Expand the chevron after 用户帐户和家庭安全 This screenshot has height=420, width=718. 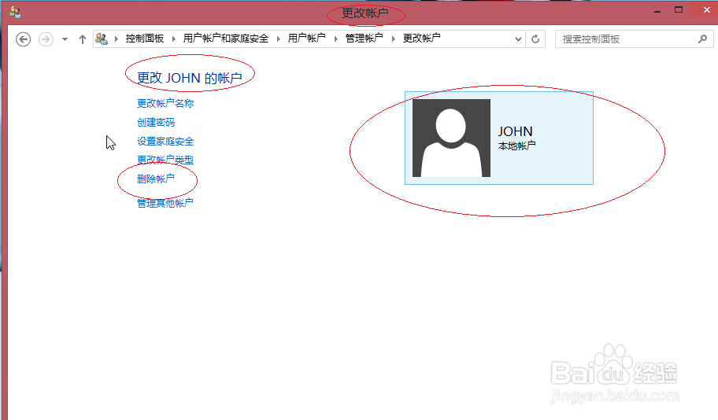coord(279,39)
